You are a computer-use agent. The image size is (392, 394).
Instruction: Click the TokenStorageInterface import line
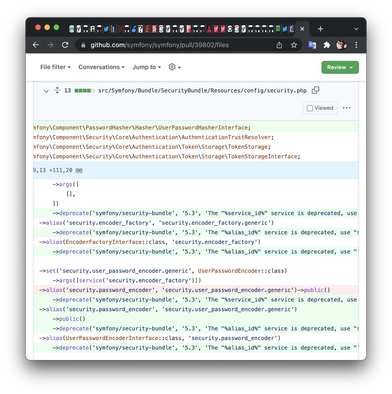point(196,156)
